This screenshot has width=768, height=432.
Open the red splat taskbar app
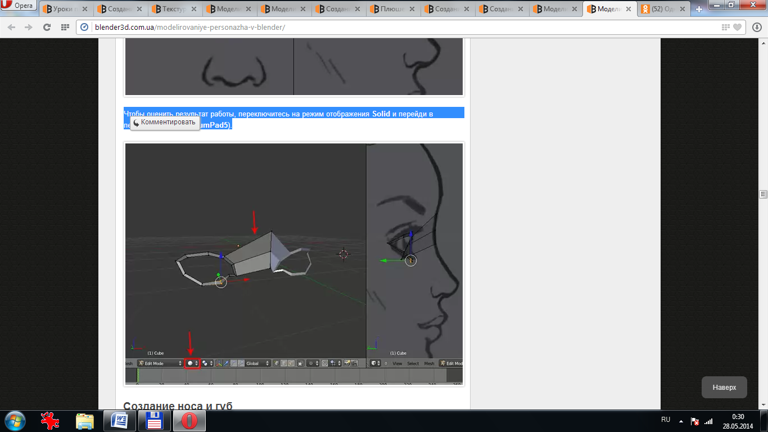pos(51,421)
